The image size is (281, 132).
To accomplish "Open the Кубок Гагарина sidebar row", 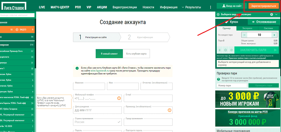I will (18, 109).
